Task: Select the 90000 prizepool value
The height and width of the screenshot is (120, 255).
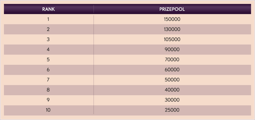Action: tap(172, 50)
